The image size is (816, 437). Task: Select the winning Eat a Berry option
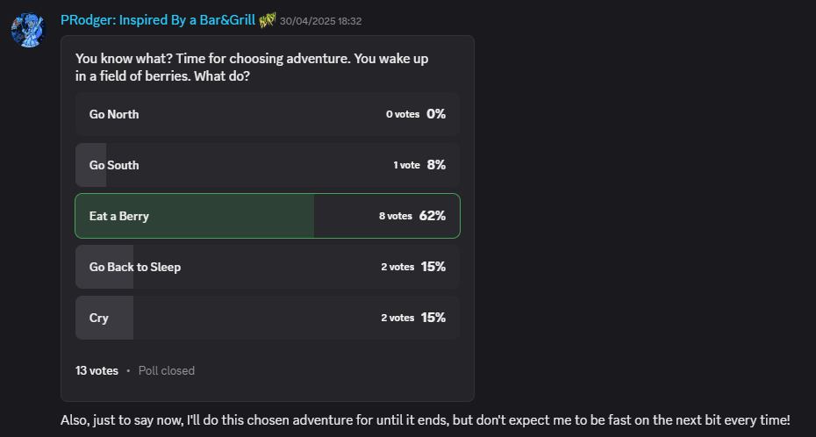(268, 216)
